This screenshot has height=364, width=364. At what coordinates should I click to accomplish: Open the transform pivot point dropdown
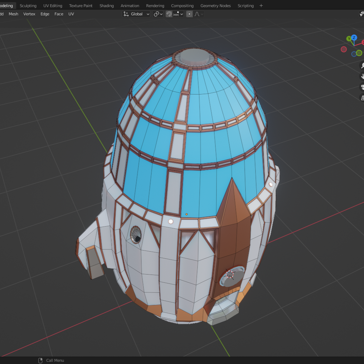[158, 14]
